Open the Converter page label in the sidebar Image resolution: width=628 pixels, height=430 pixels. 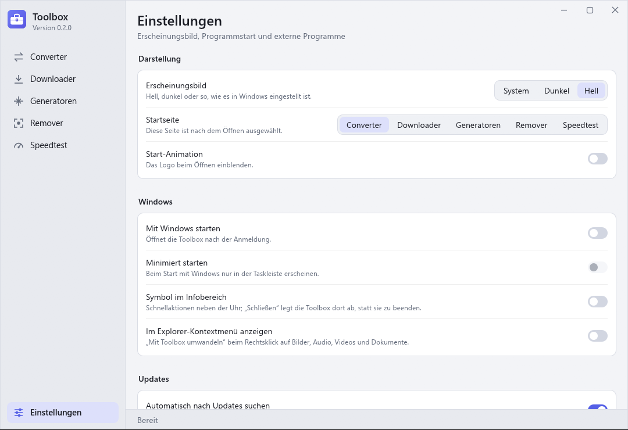pyautogui.click(x=48, y=57)
